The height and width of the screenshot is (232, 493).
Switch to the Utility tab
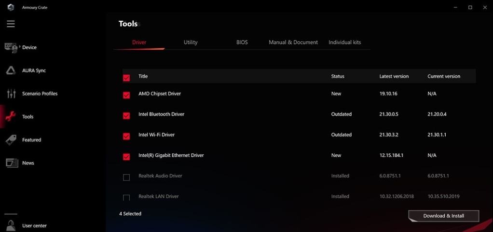click(191, 42)
